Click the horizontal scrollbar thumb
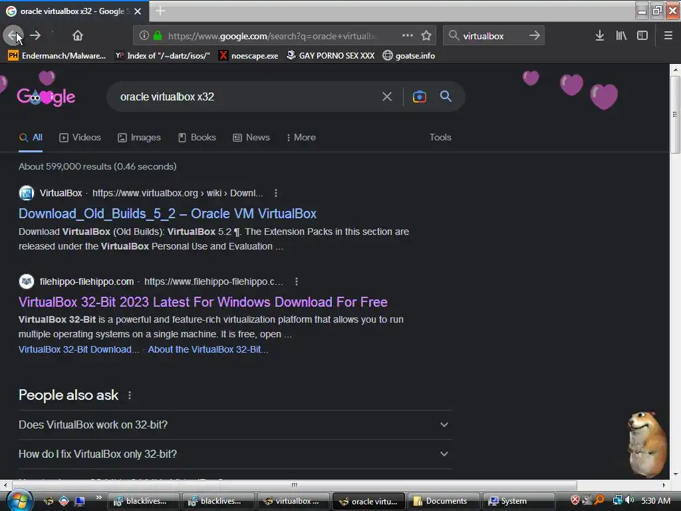Image resolution: width=681 pixels, height=511 pixels. (295, 485)
